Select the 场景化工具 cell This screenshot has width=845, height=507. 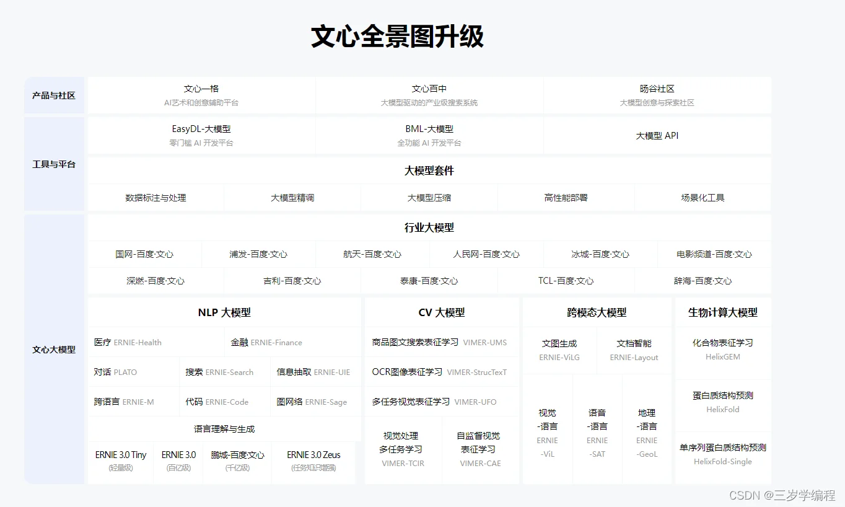(703, 198)
